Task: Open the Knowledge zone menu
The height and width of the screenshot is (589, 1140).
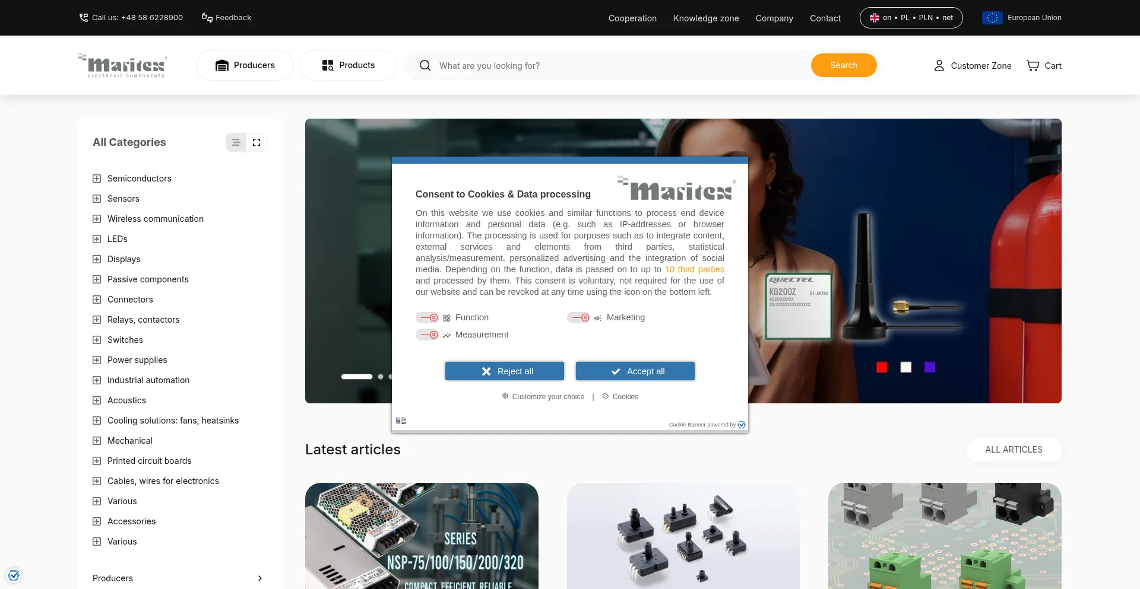Action: click(706, 18)
